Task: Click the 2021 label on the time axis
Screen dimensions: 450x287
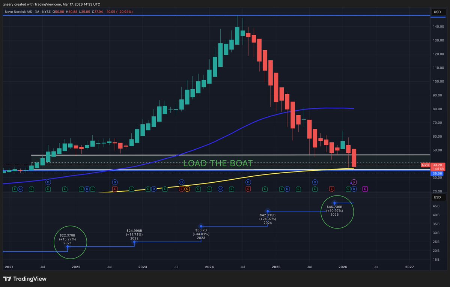Action: (x=9, y=267)
